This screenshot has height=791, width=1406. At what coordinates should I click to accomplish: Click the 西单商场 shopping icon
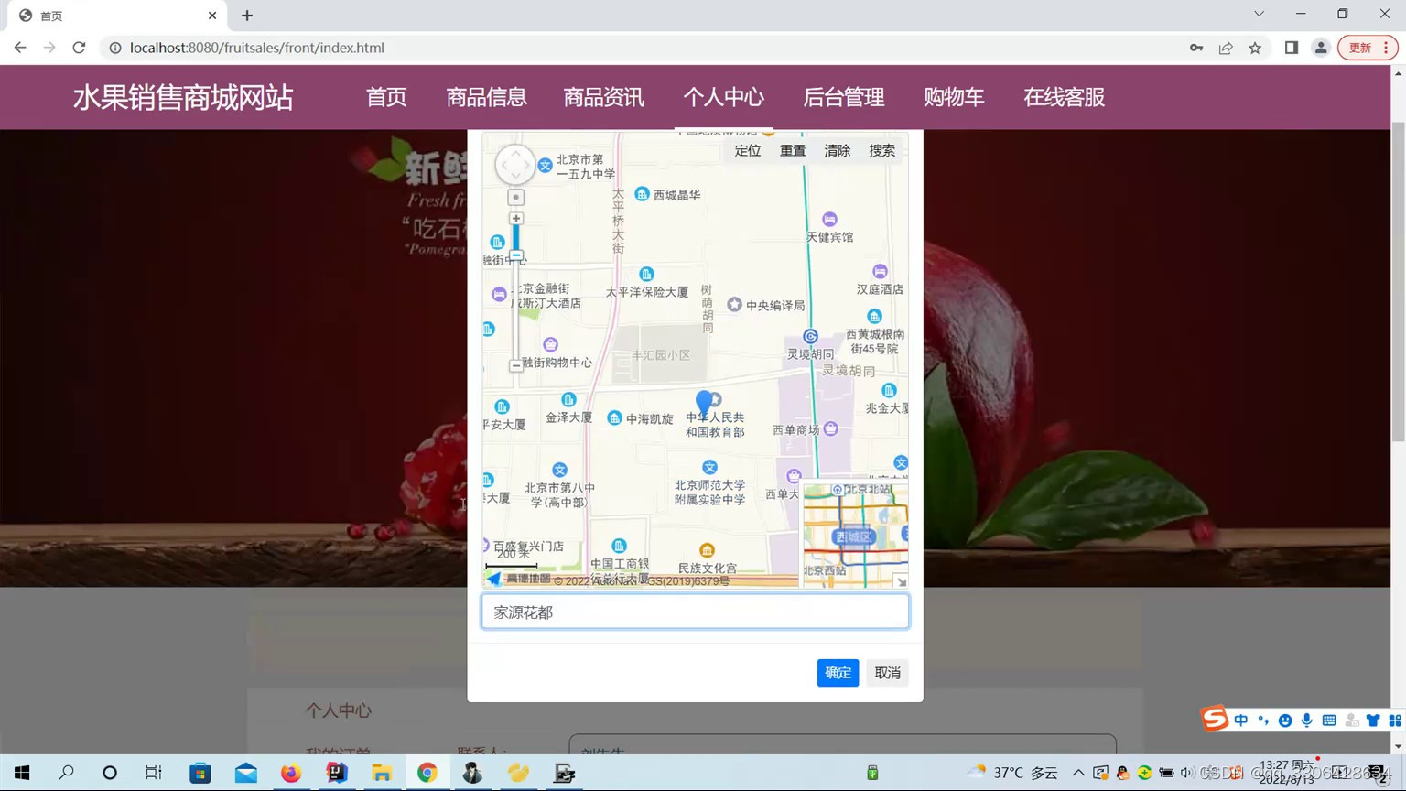pos(831,428)
